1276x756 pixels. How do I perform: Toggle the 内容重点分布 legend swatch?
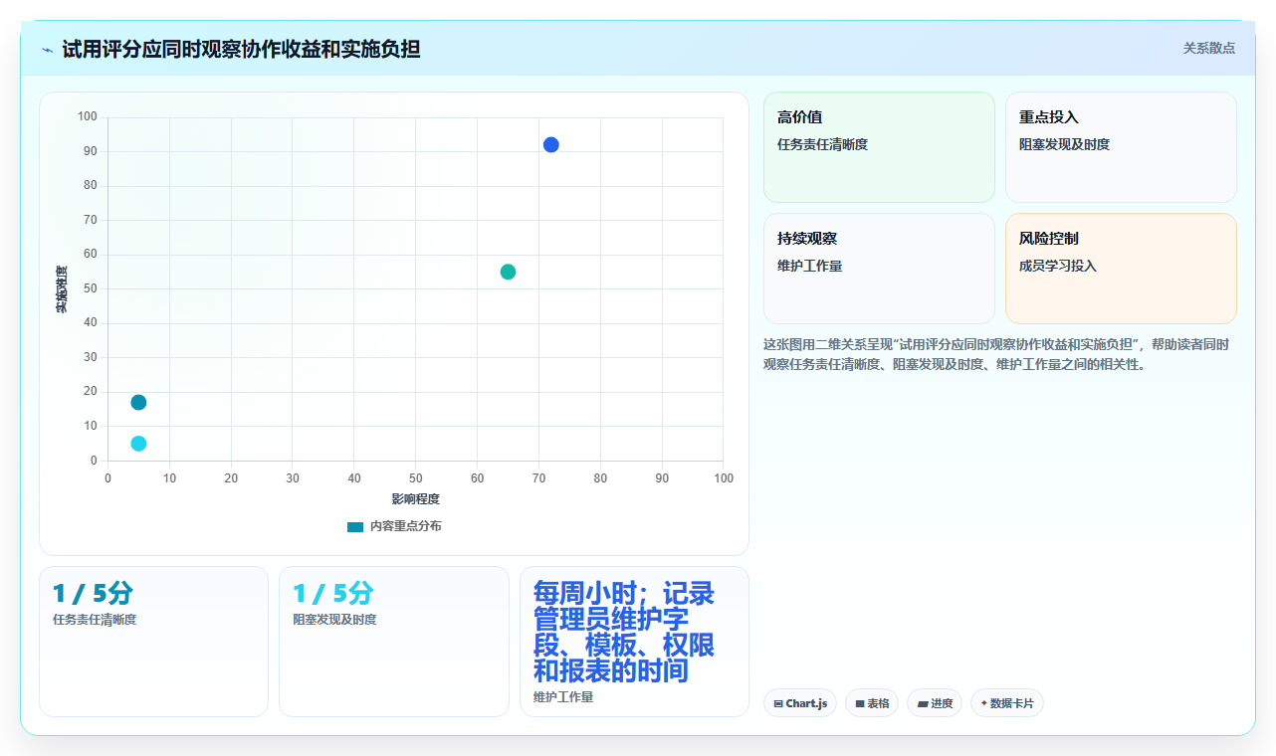355,526
